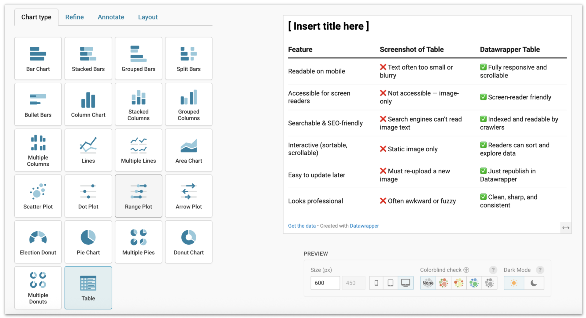Pick the Pie Chart type
Image resolution: width=586 pixels, height=318 pixels.
88,242
